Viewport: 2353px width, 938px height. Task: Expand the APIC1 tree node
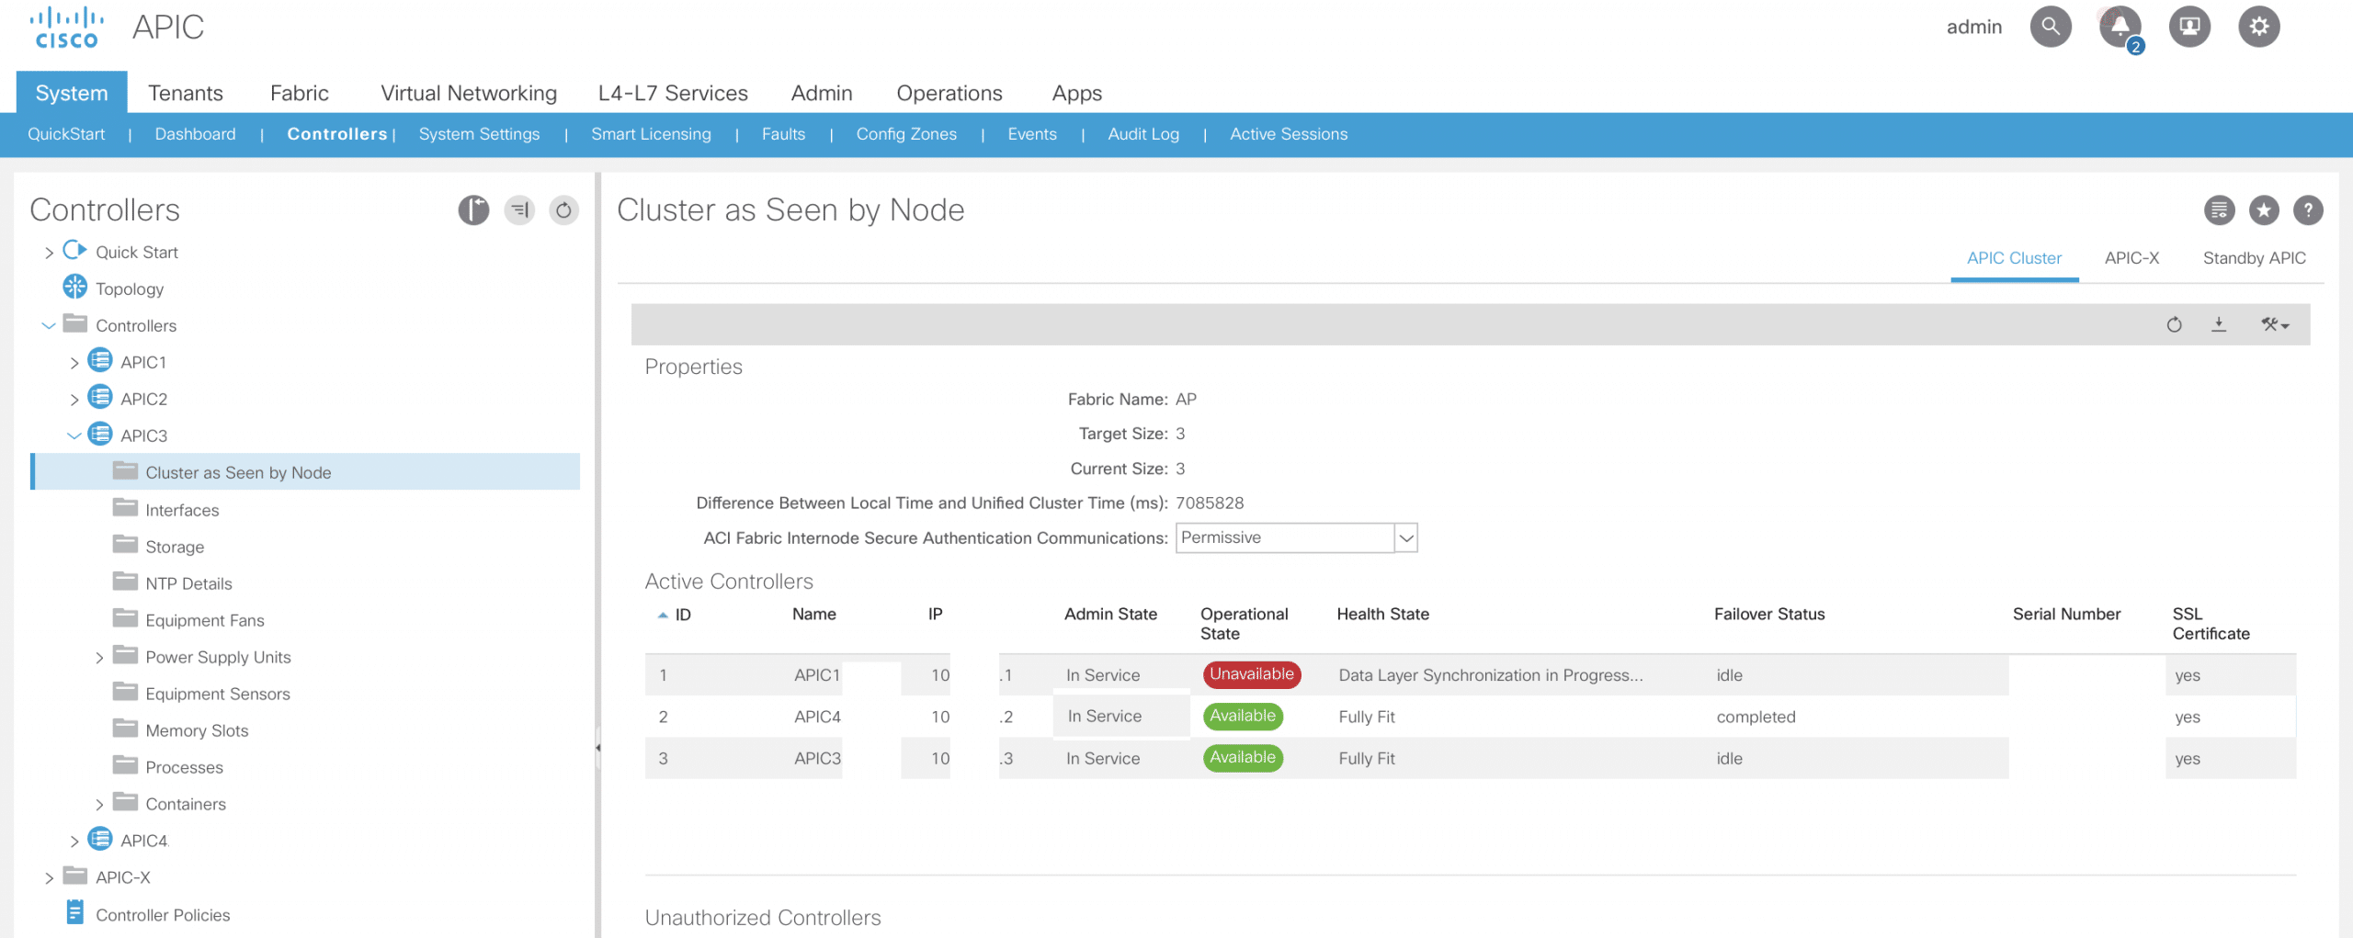[74, 363]
